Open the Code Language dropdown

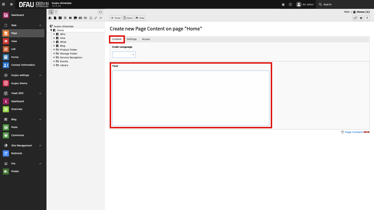point(124,55)
